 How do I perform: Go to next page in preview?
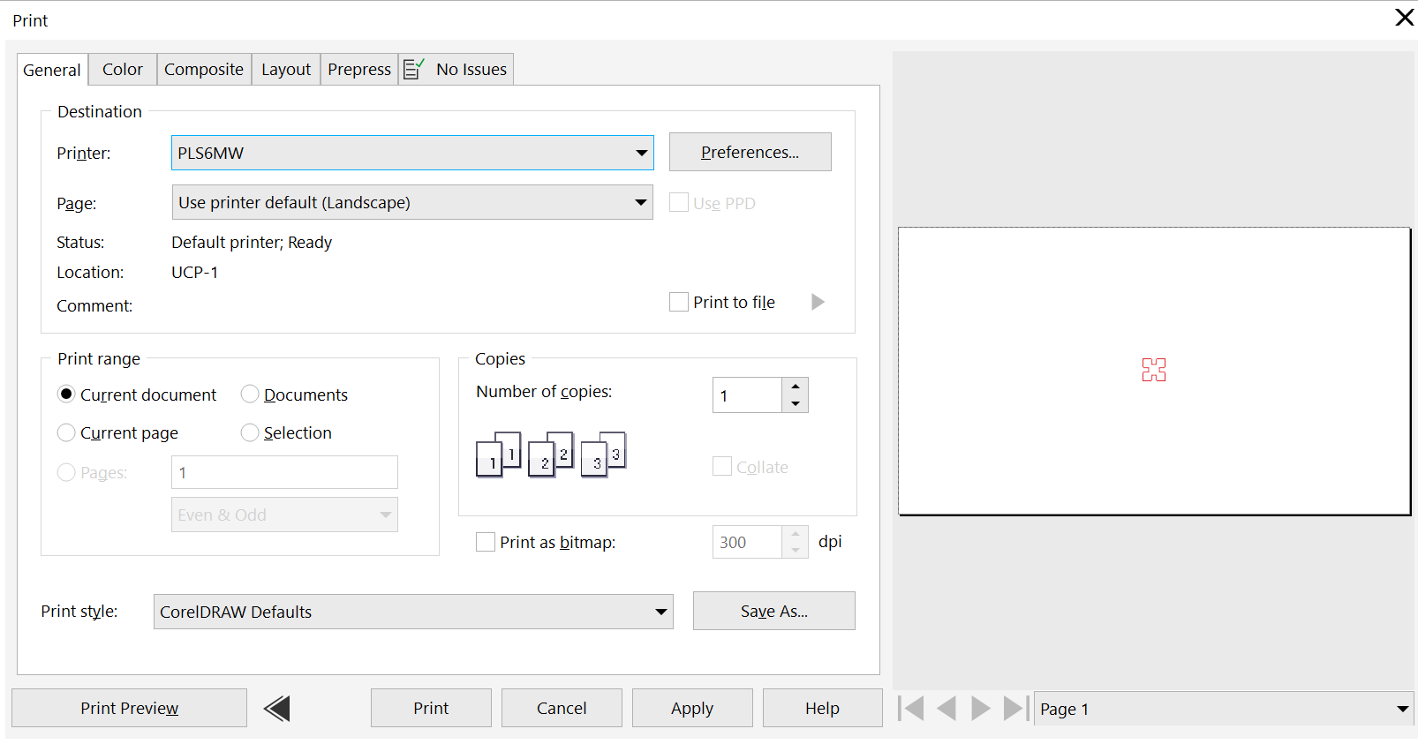(980, 709)
